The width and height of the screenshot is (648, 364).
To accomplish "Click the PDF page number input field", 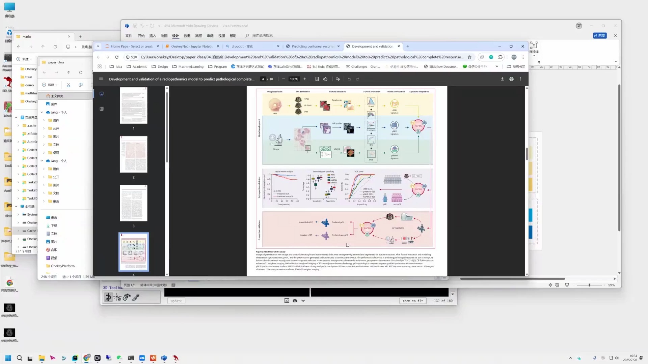I will 263,79.
